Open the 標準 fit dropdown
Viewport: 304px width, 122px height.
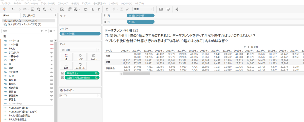143,9
